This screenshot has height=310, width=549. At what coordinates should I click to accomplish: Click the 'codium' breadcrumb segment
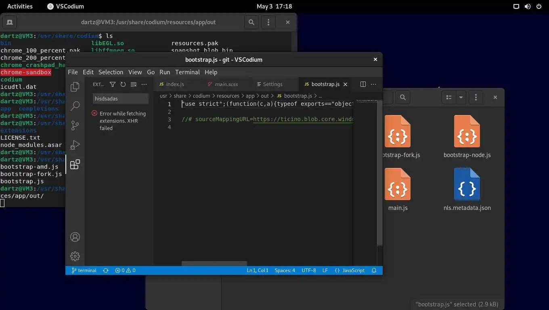[201, 96]
